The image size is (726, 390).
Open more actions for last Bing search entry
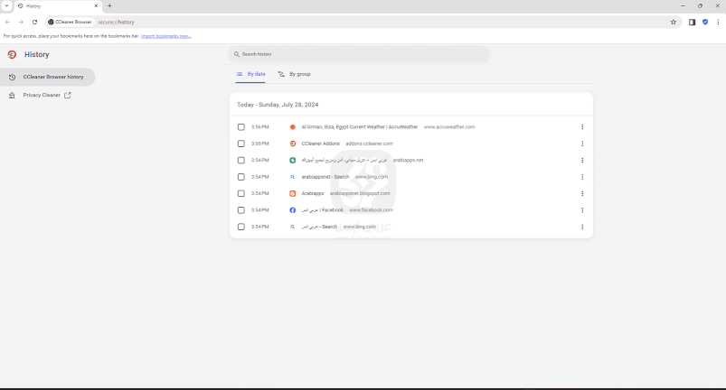click(x=582, y=227)
